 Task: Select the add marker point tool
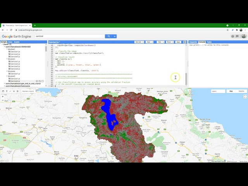click(7, 91)
